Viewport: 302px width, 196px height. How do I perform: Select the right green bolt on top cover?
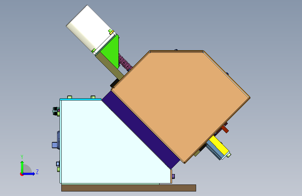pyautogui.click(x=93, y=97)
